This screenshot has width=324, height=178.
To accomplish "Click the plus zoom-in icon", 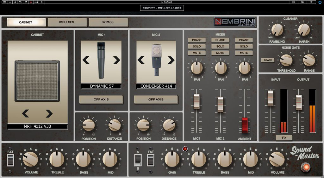I will point(15,2).
